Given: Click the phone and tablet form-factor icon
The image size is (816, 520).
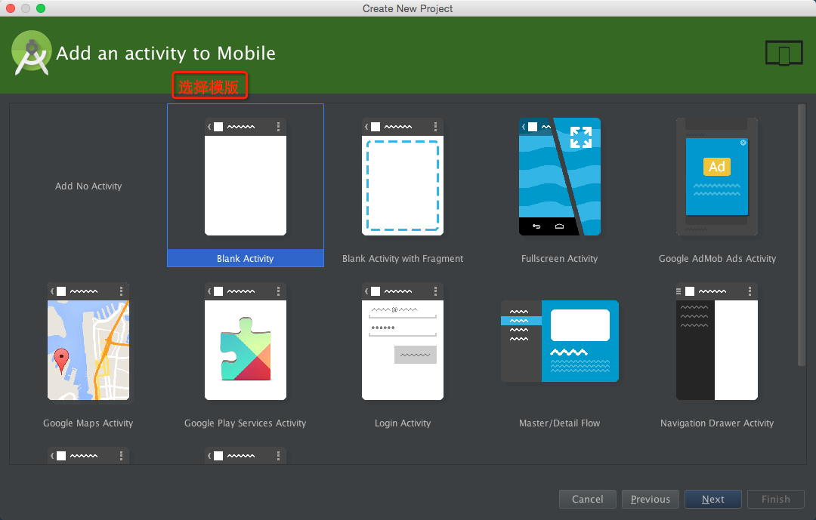Looking at the screenshot, I should pyautogui.click(x=784, y=53).
